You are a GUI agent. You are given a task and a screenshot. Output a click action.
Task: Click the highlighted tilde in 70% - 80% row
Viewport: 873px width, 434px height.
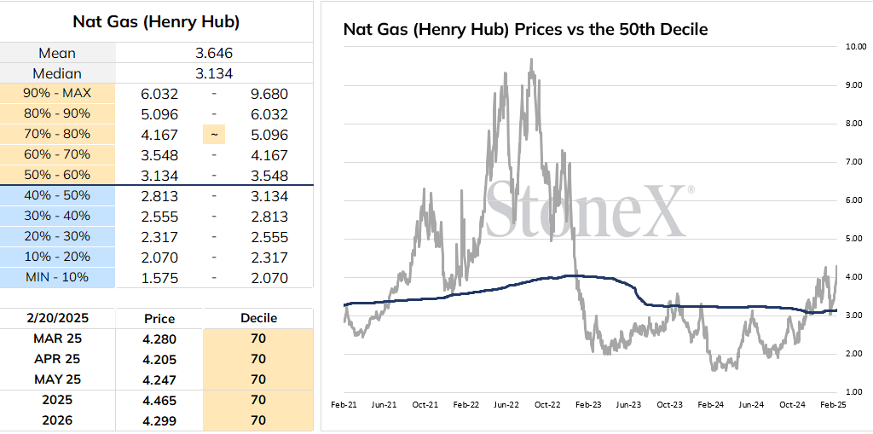(x=214, y=134)
